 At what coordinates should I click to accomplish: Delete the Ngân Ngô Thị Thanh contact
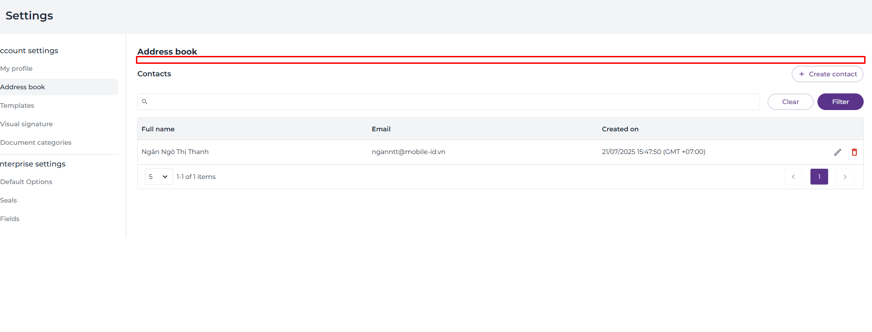click(854, 152)
